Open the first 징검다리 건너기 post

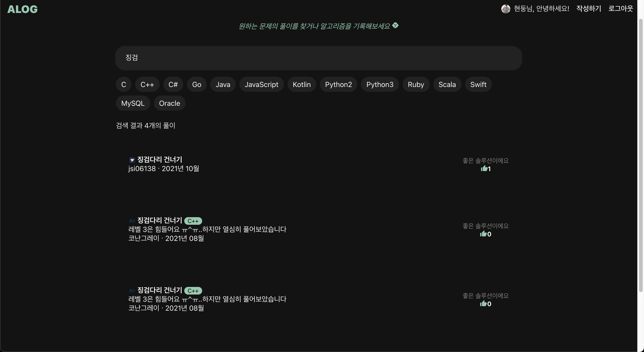pos(159,159)
